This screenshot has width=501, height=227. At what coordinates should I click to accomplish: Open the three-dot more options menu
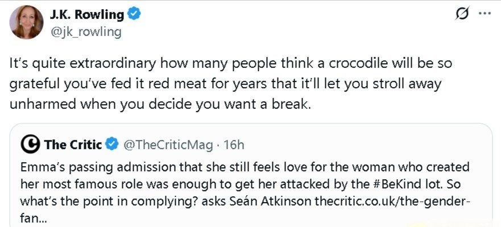tap(485, 14)
